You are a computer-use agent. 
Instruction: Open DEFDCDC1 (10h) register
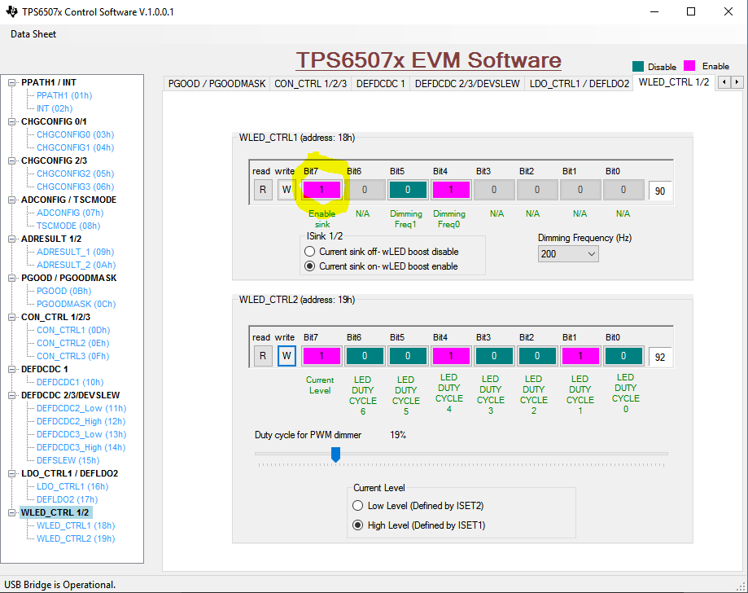pyautogui.click(x=70, y=383)
